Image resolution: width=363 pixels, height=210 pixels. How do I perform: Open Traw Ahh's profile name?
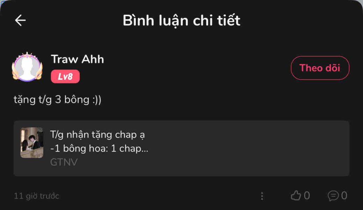77,59
